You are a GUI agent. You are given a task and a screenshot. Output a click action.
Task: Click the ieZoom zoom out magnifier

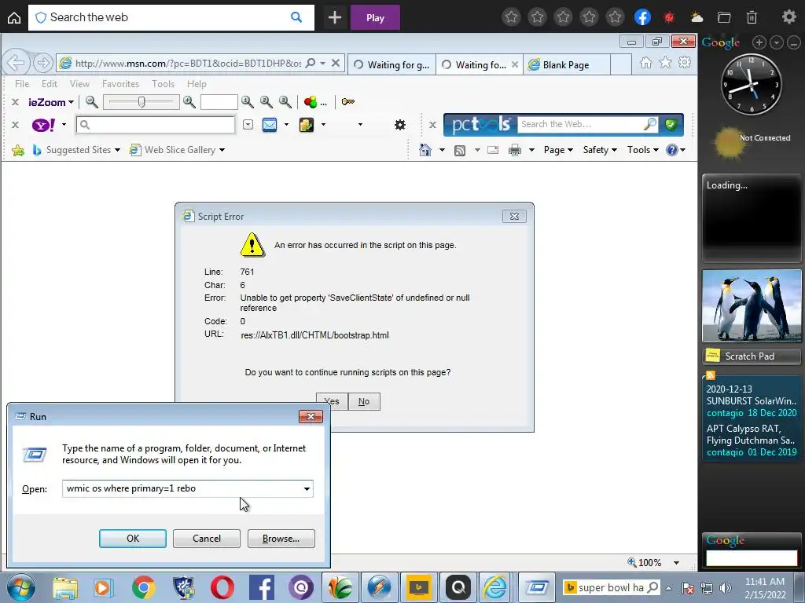point(92,101)
